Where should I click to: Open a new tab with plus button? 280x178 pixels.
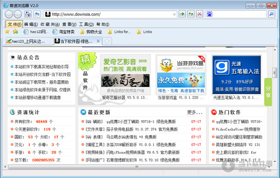(x=107, y=41)
